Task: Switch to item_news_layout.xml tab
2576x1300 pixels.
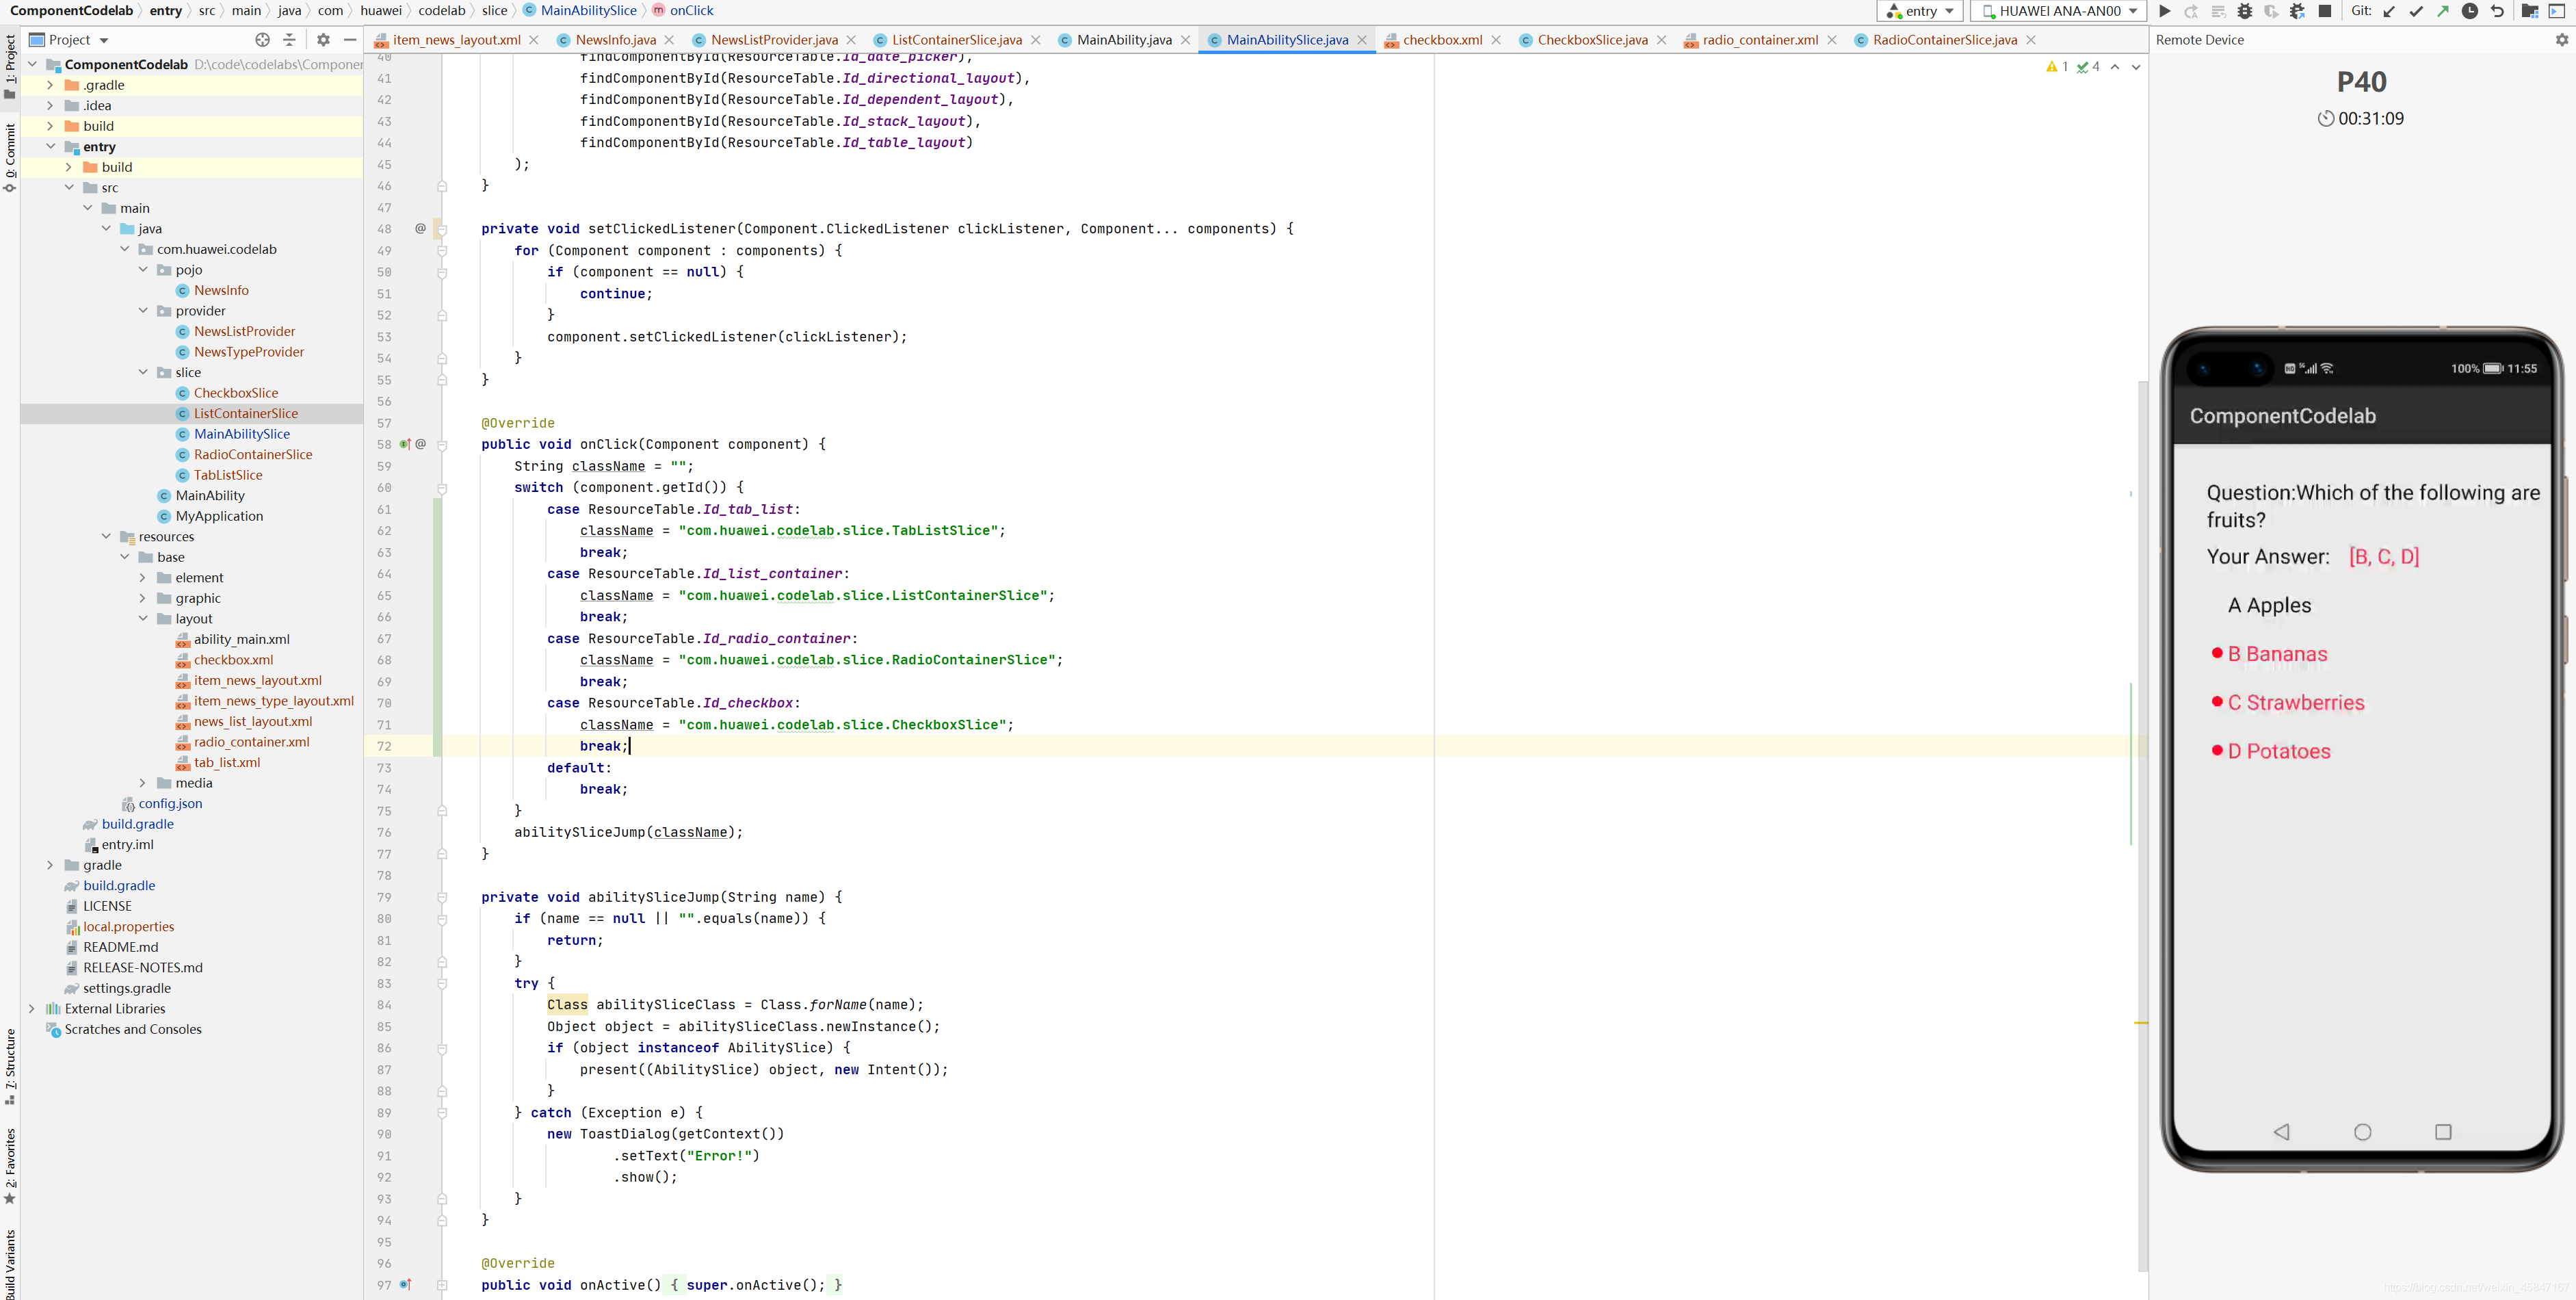Action: coord(456,40)
